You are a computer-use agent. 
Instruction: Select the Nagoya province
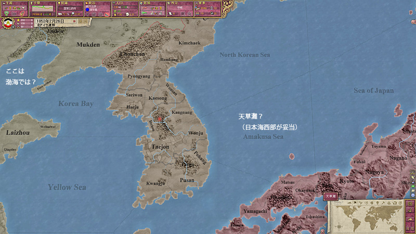coord(374,172)
